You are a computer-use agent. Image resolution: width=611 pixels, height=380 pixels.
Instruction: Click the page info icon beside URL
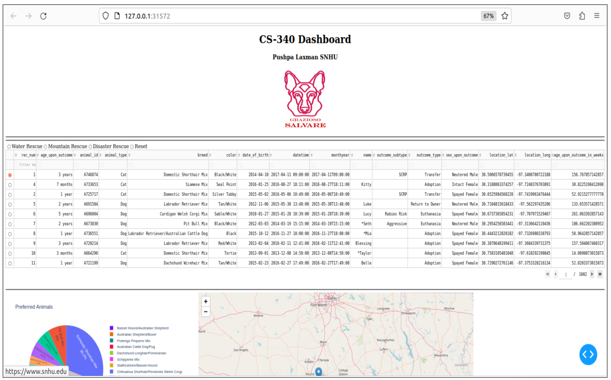tap(117, 16)
